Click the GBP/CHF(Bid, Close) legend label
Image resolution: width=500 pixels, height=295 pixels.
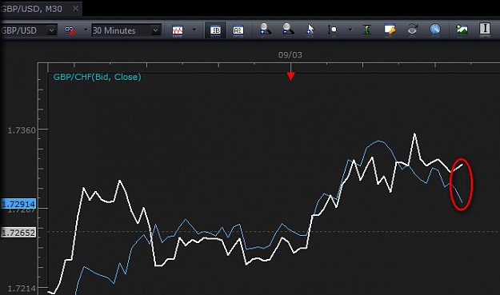(x=97, y=77)
